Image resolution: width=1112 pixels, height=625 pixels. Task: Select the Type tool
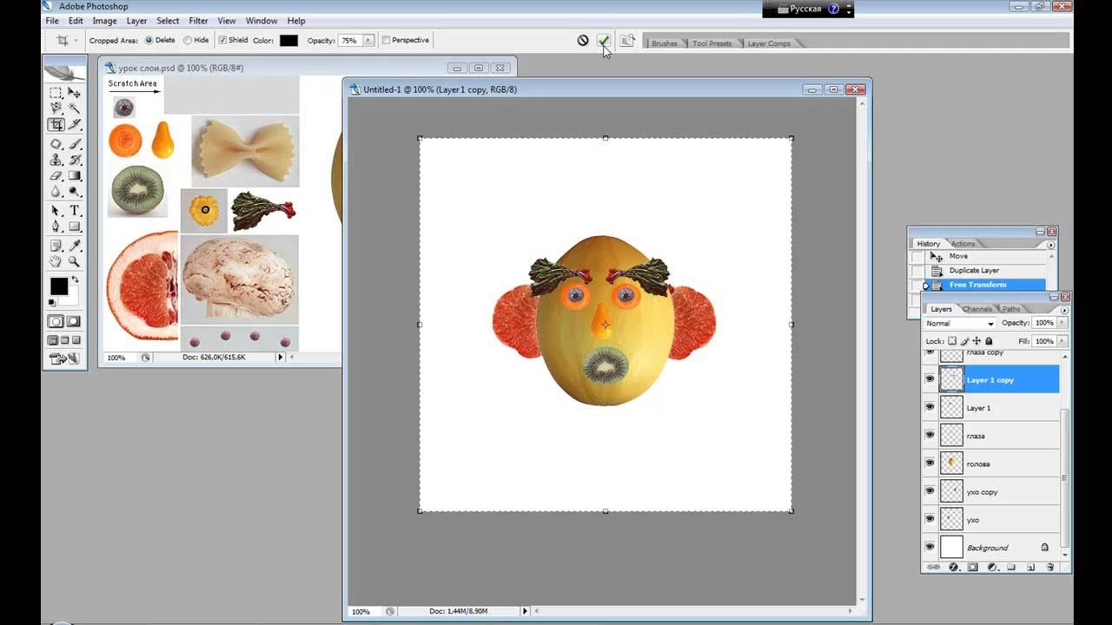[x=74, y=211]
